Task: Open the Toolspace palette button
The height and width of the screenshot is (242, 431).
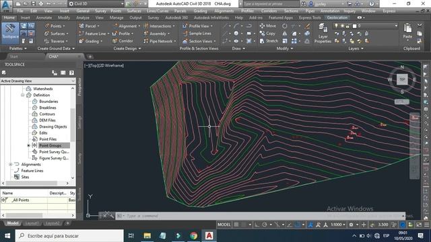Action: (x=10, y=33)
